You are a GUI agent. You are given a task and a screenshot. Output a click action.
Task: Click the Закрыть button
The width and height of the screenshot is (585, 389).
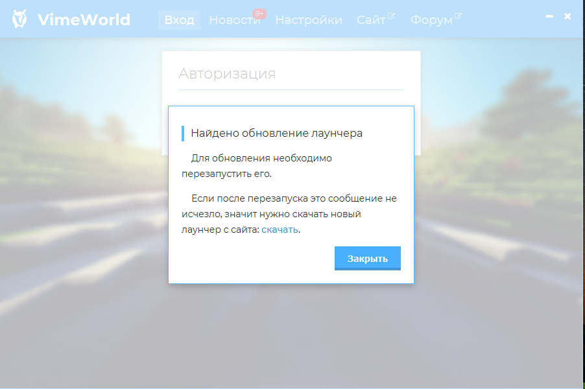(x=368, y=258)
